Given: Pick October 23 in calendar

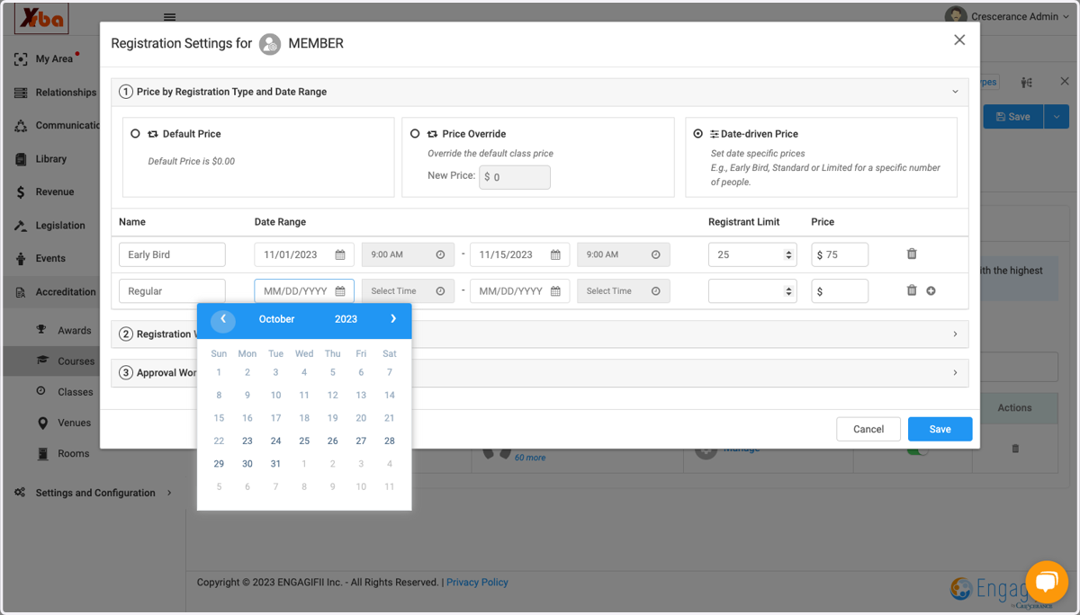Looking at the screenshot, I should tap(247, 441).
